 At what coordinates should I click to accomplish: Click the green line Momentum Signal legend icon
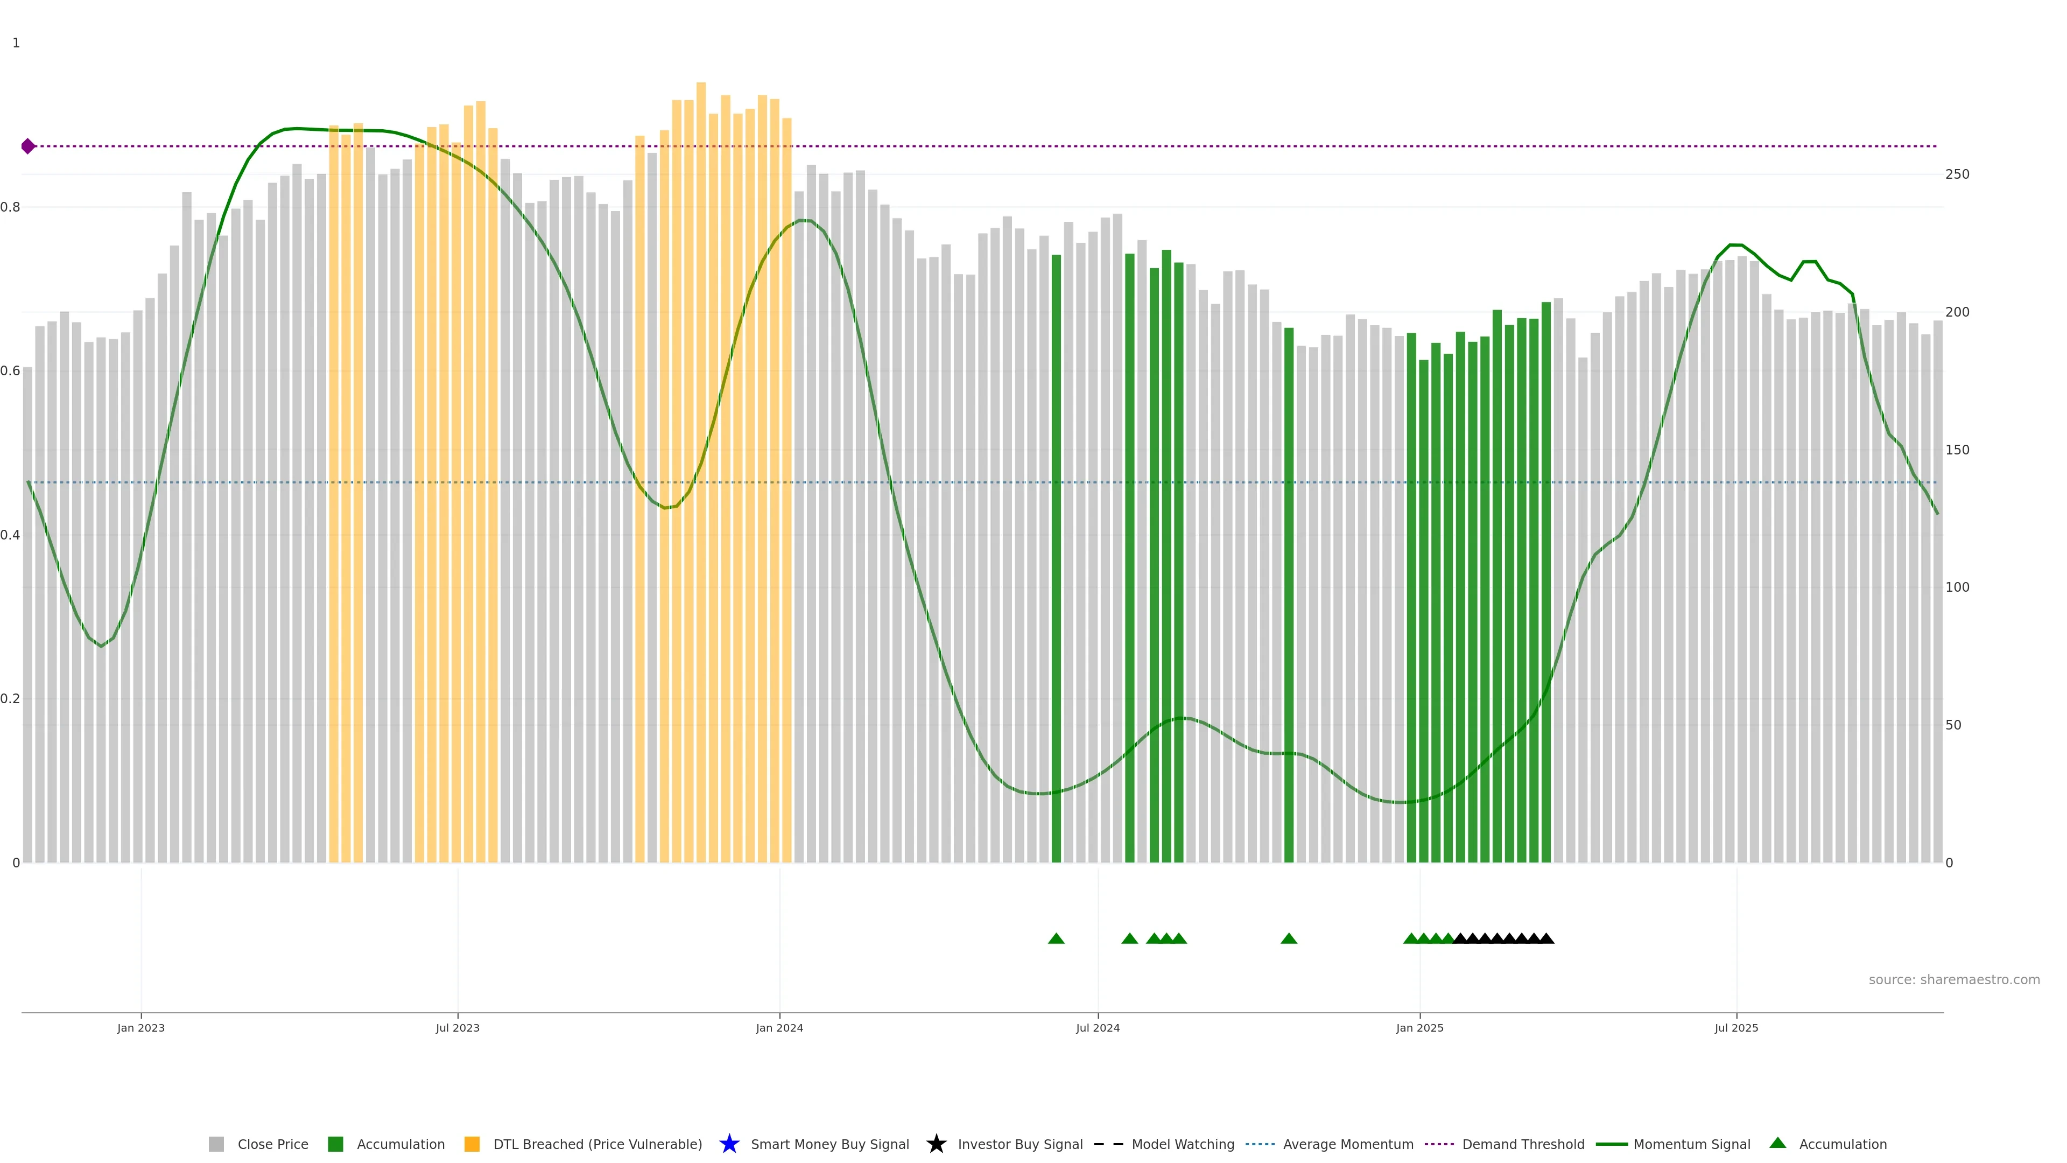(x=1611, y=1144)
